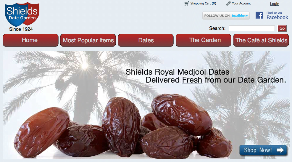
Task: Click the Login link
Action: point(275,4)
